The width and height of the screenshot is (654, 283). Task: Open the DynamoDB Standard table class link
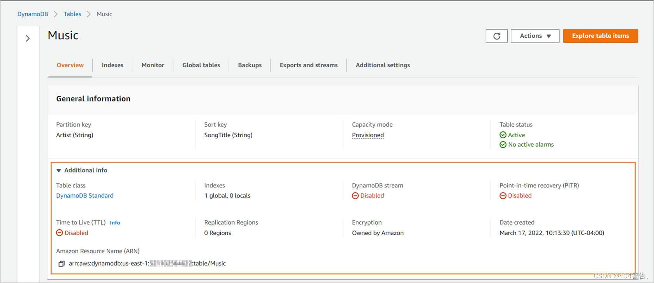click(85, 196)
